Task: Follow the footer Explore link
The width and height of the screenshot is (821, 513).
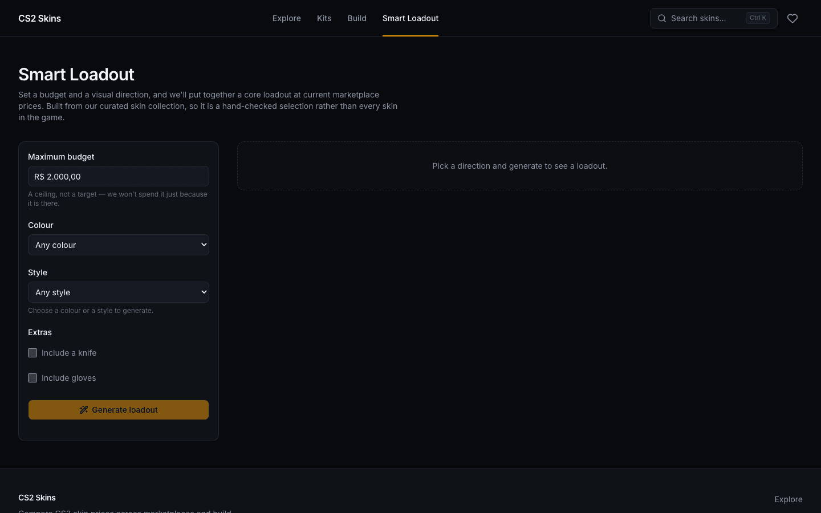Action: pyautogui.click(x=789, y=499)
